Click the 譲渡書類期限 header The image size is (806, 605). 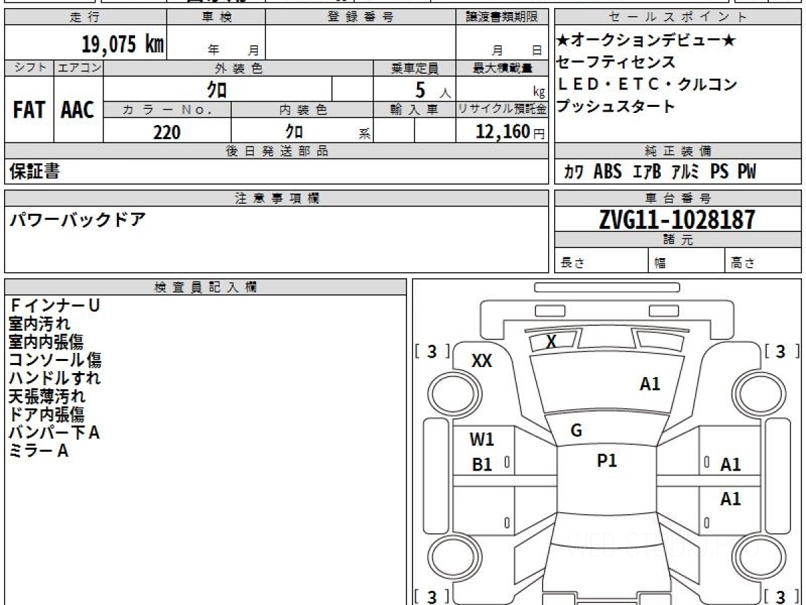tap(502, 17)
